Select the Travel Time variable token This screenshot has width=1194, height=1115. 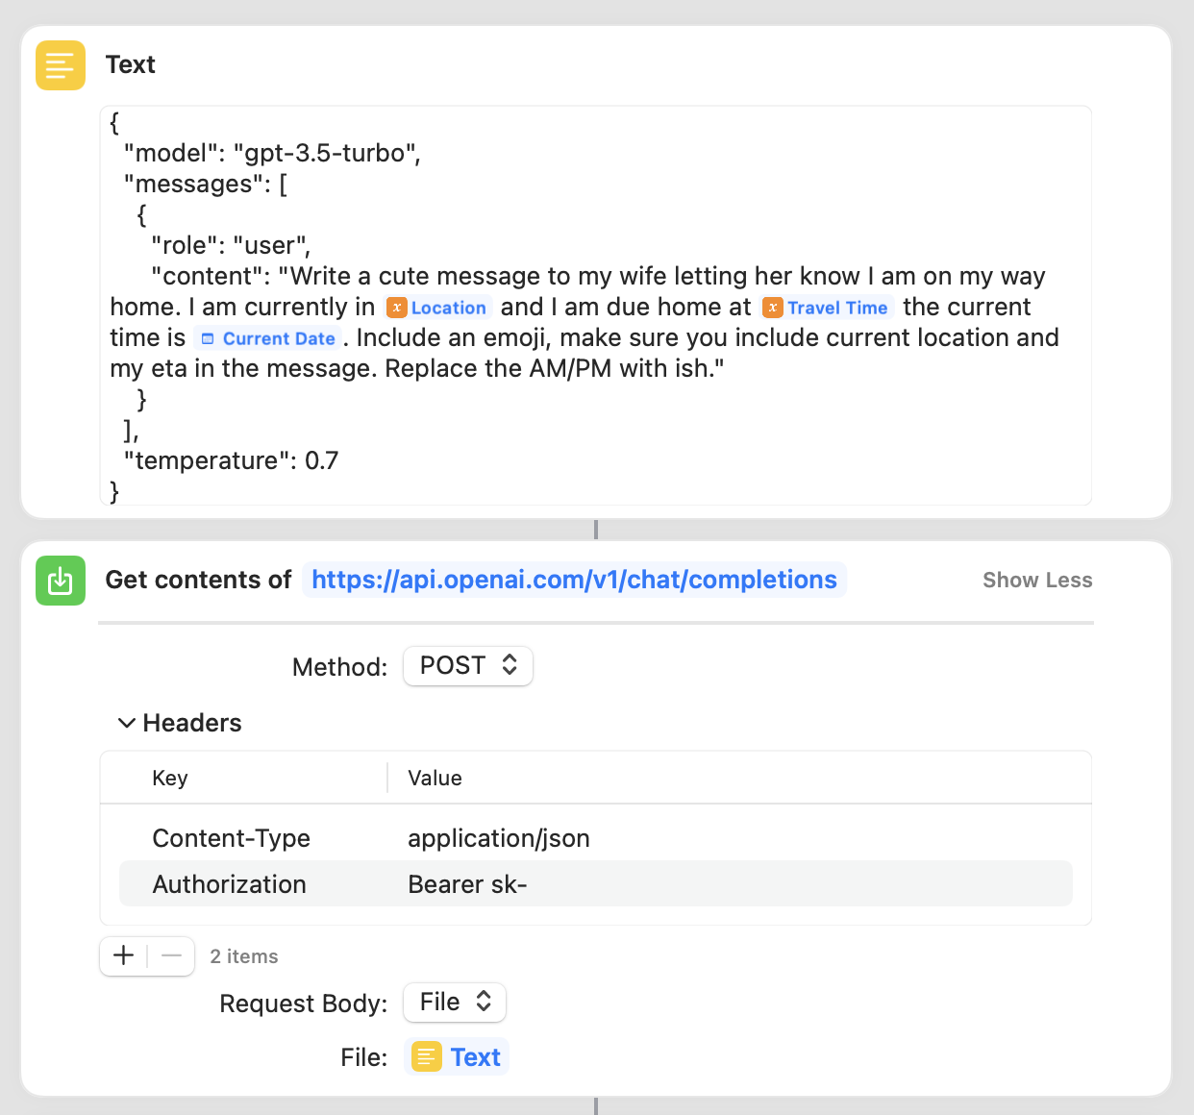[827, 308]
